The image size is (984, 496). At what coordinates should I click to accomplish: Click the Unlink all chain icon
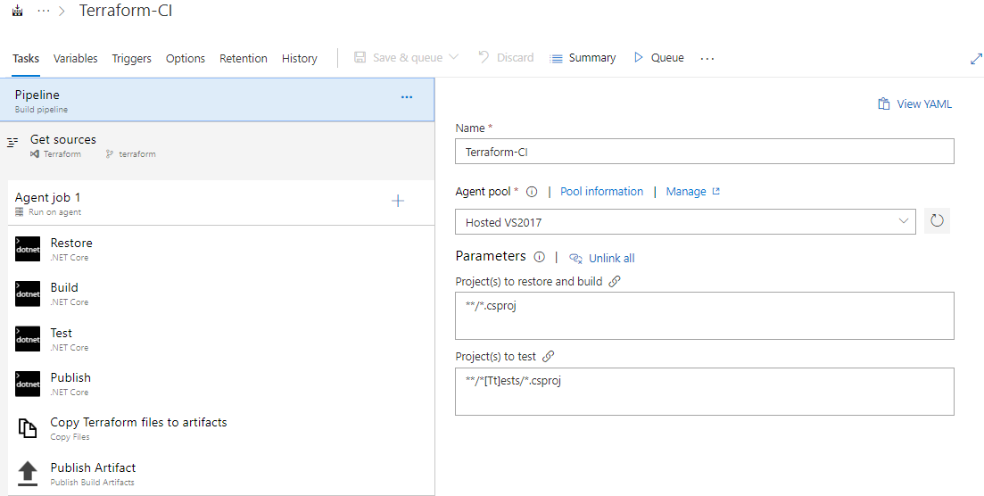(x=575, y=258)
